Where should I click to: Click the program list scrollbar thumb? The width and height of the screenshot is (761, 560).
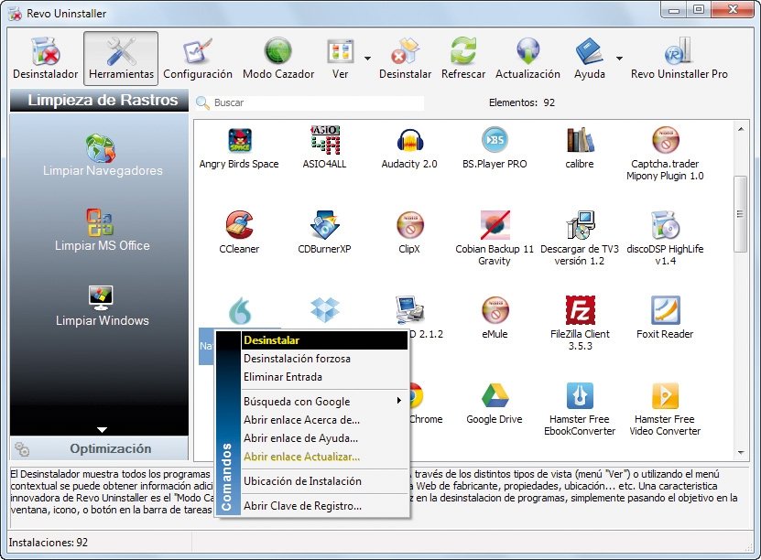[741, 214]
